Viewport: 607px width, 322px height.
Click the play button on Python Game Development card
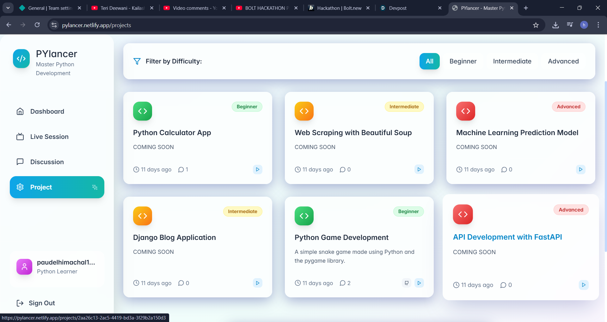(419, 283)
